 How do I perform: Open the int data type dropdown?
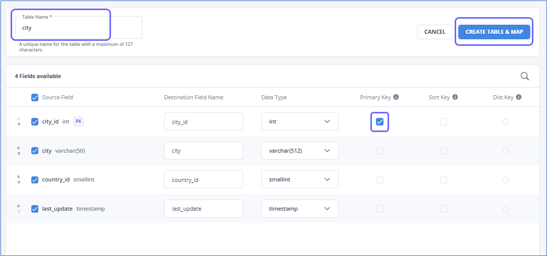pyautogui.click(x=300, y=121)
